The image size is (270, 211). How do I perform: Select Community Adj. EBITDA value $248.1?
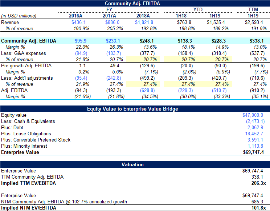click(x=147, y=41)
